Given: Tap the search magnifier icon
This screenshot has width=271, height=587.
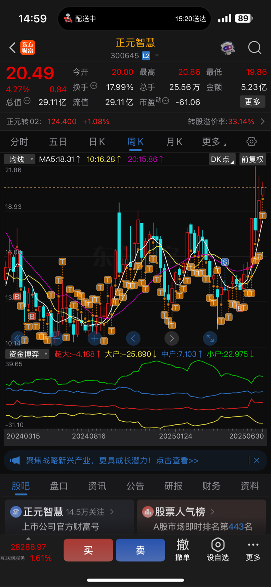Looking at the screenshot, I should [254, 48].
